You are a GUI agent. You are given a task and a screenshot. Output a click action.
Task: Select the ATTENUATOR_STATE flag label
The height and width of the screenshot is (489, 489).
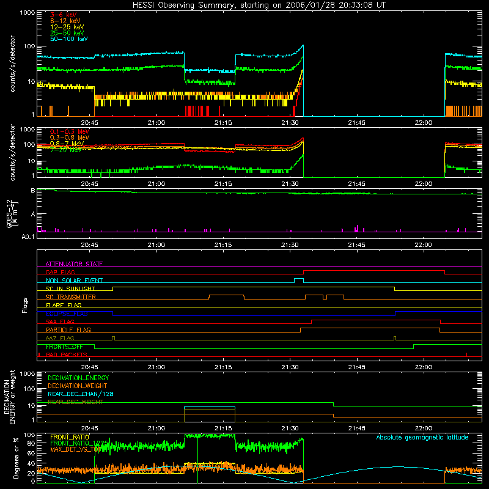click(74, 264)
